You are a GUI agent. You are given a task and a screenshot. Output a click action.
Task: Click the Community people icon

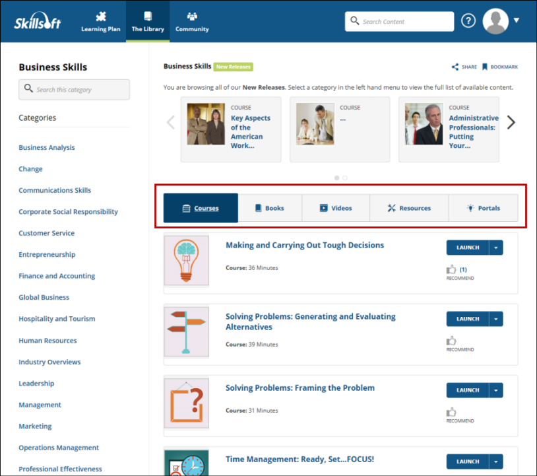point(192,17)
